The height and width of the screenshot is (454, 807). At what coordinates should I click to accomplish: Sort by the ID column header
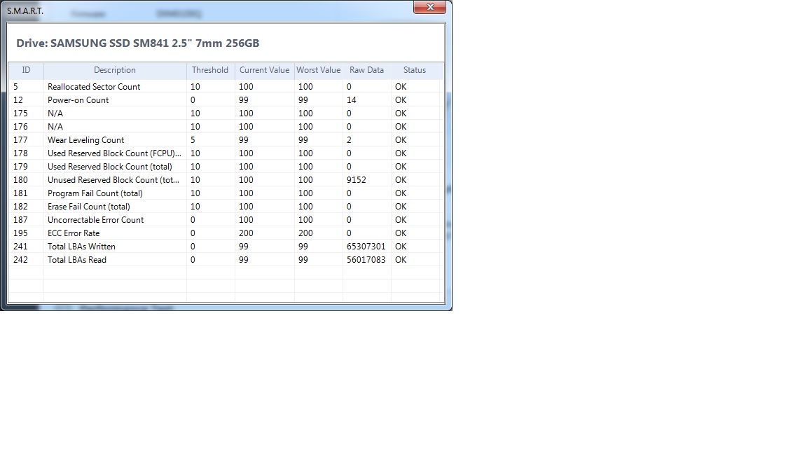point(26,71)
